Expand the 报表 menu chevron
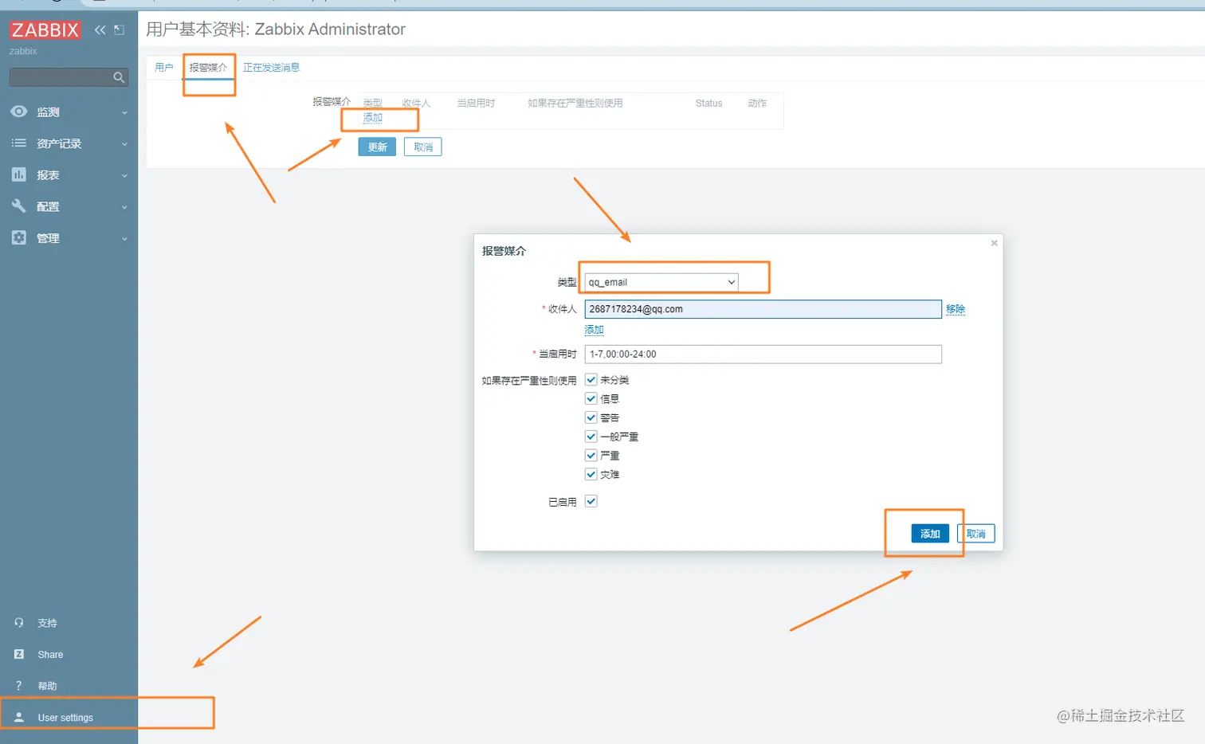The width and height of the screenshot is (1205, 744). coord(124,176)
